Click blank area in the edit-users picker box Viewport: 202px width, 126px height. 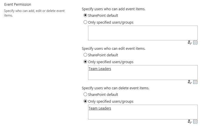[x=153, y=75]
